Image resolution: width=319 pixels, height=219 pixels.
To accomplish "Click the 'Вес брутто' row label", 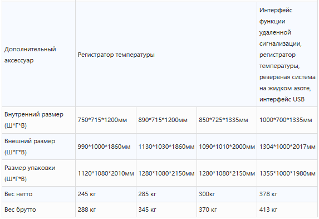I will tap(20, 210).
